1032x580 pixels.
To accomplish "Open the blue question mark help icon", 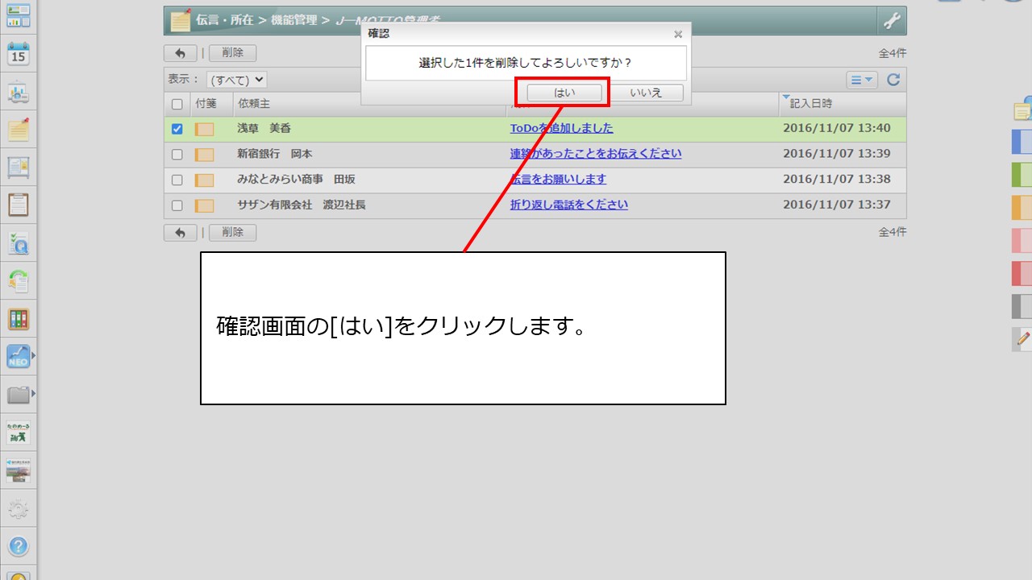I will [18, 546].
